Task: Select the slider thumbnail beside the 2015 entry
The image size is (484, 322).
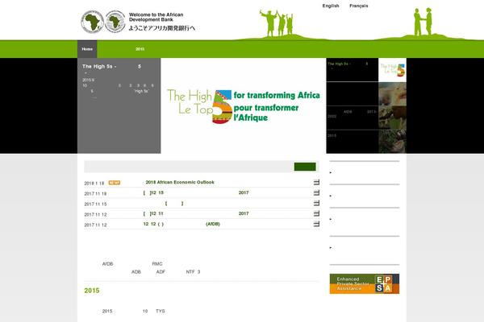Action: [392, 142]
